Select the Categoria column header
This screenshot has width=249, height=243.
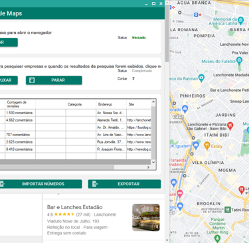[81, 104]
